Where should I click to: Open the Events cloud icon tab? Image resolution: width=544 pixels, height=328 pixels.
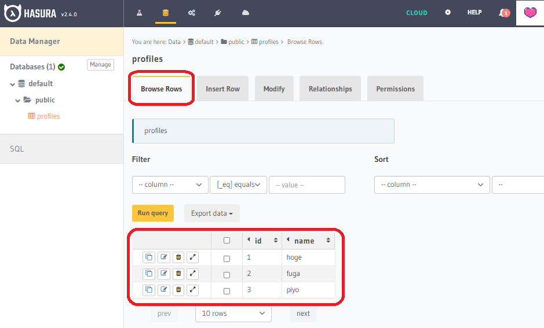click(x=245, y=13)
